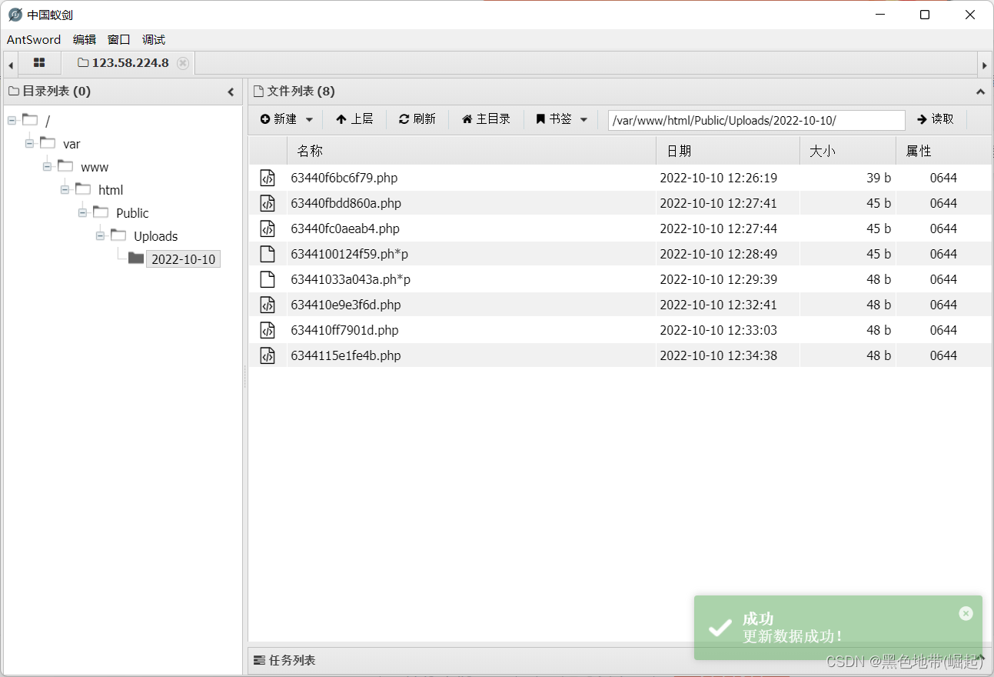This screenshot has width=994, height=677.
Task: Collapse the 文件列表 panel chevron
Action: pyautogui.click(x=980, y=92)
